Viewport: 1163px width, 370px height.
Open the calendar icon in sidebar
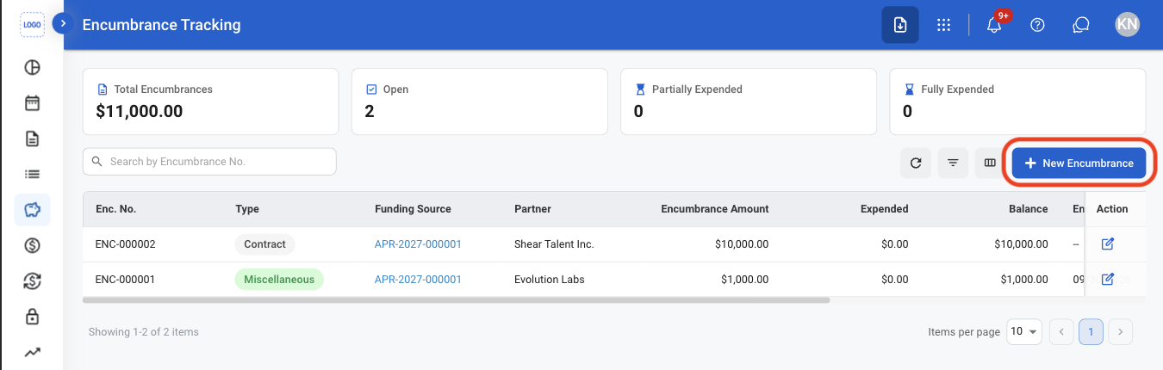[x=32, y=103]
